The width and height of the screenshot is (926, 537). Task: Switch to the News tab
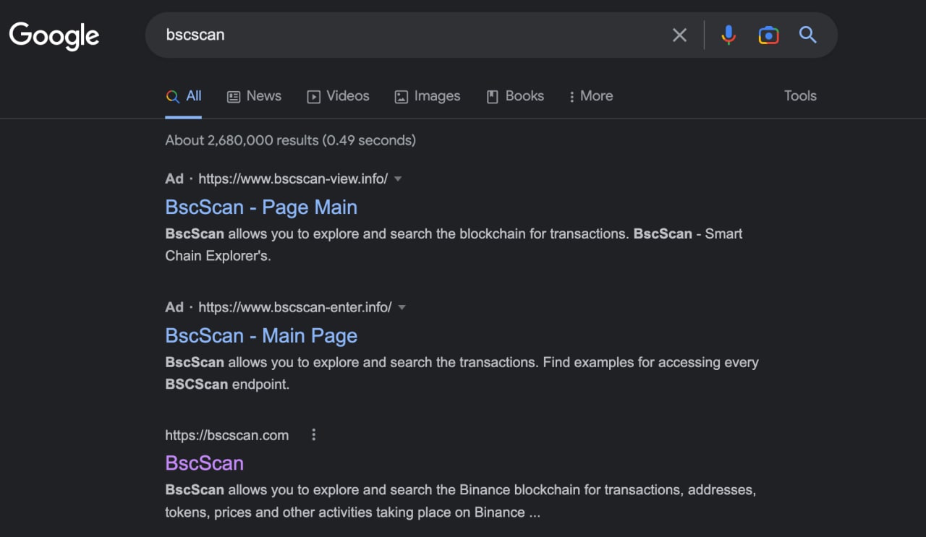pyautogui.click(x=254, y=96)
